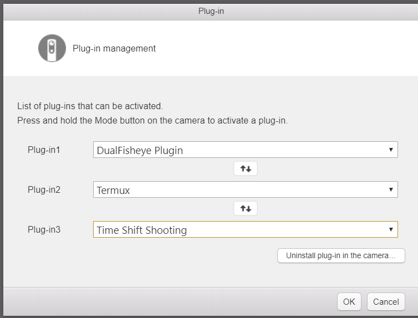Click the 'List of plug-ins that can be activated' text
418x318 pixels.
point(90,106)
